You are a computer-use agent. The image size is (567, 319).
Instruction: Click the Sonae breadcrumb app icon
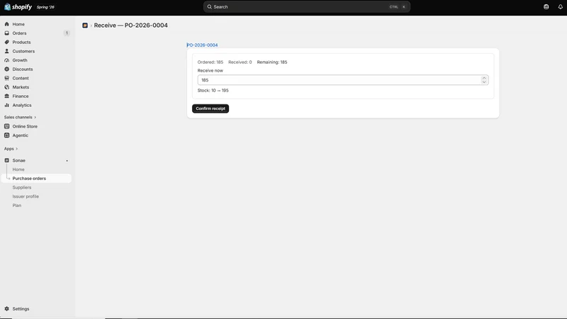tap(85, 26)
